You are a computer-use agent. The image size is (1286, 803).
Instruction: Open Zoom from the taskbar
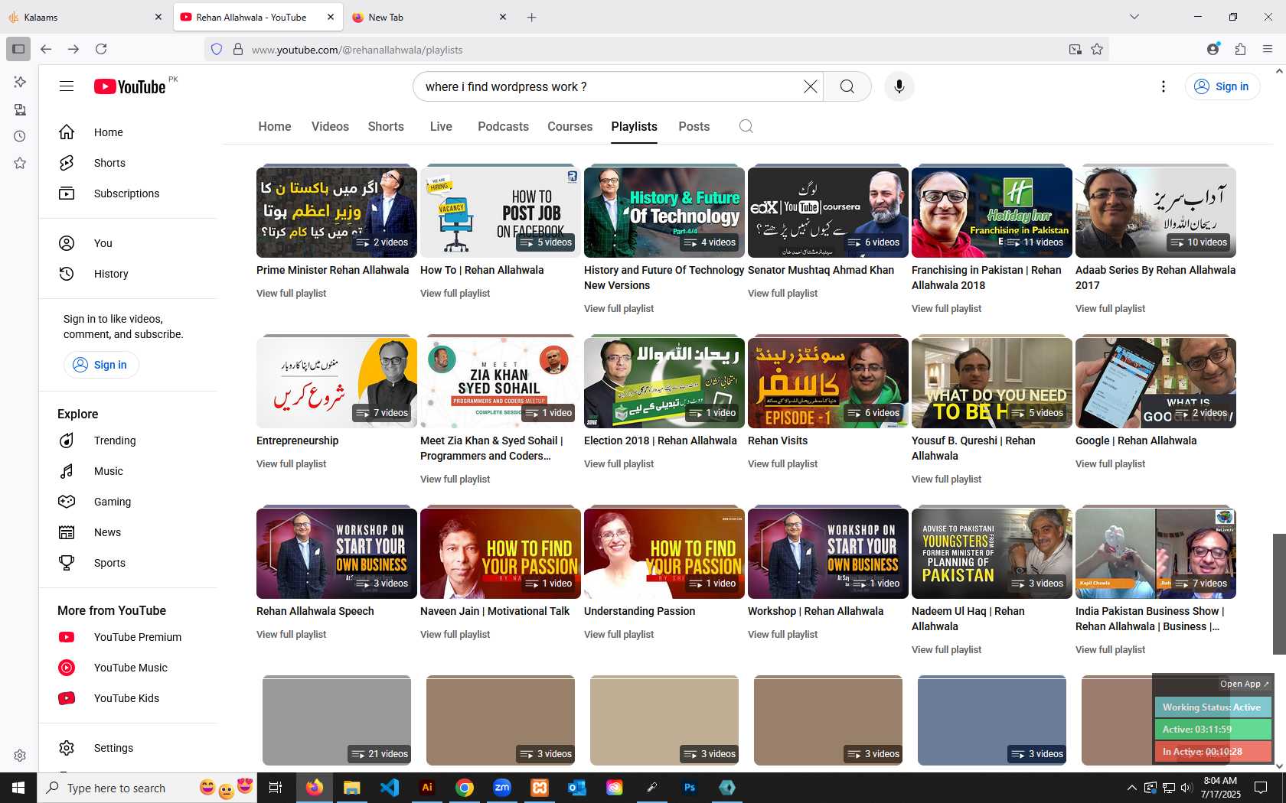coord(502,788)
